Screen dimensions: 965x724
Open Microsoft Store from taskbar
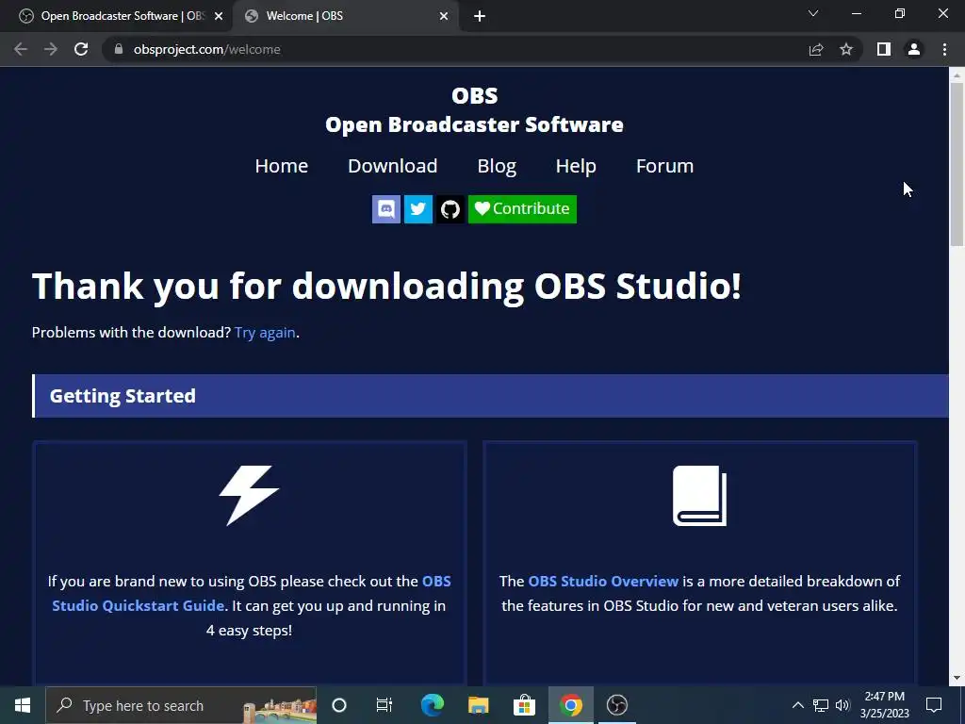(524, 705)
